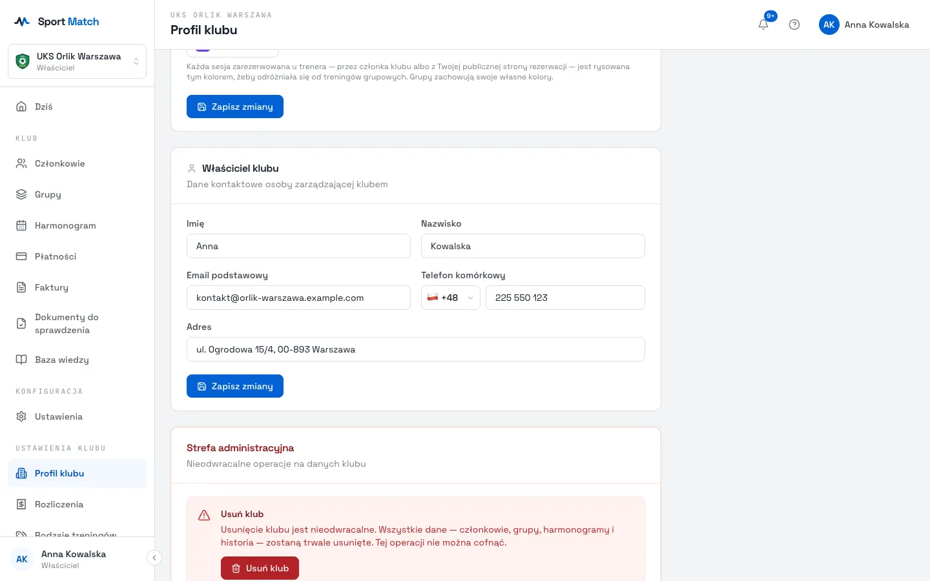930x581 pixels.
Task: Open the Dziś menu item
Action: (77, 107)
